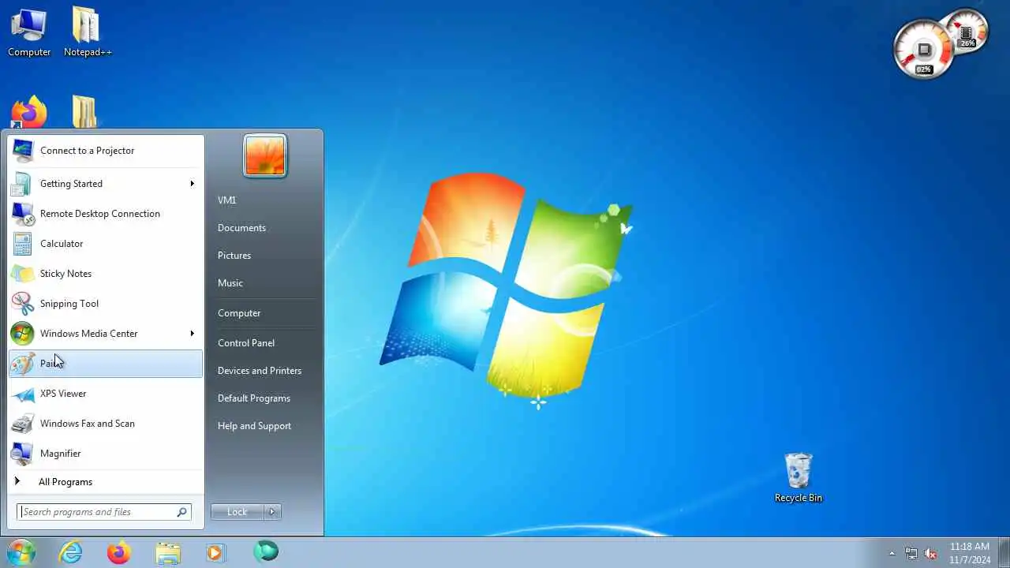The image size is (1010, 568).
Task: Open the All Programs list
Action: click(x=106, y=482)
